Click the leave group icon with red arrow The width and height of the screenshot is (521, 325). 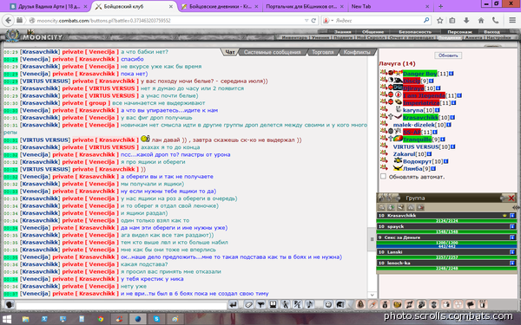point(420,207)
